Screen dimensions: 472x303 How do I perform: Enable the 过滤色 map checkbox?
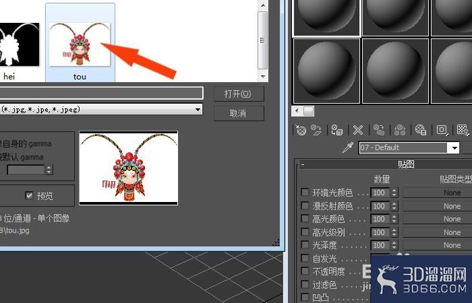tap(305, 284)
